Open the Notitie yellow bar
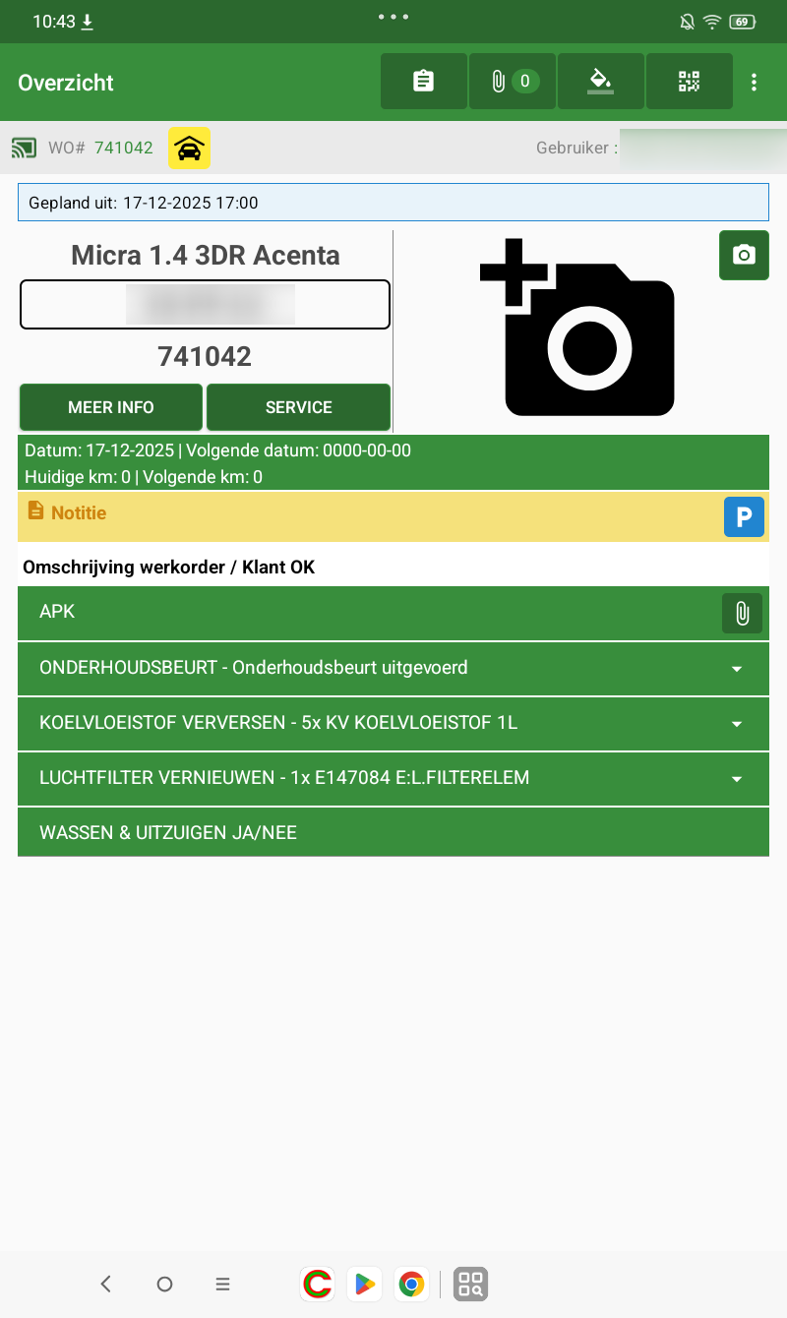 [393, 516]
